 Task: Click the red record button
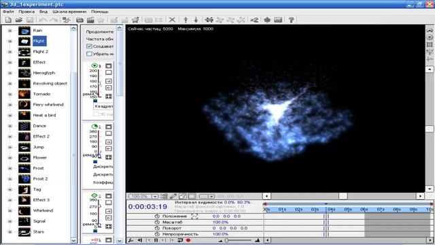188,240
